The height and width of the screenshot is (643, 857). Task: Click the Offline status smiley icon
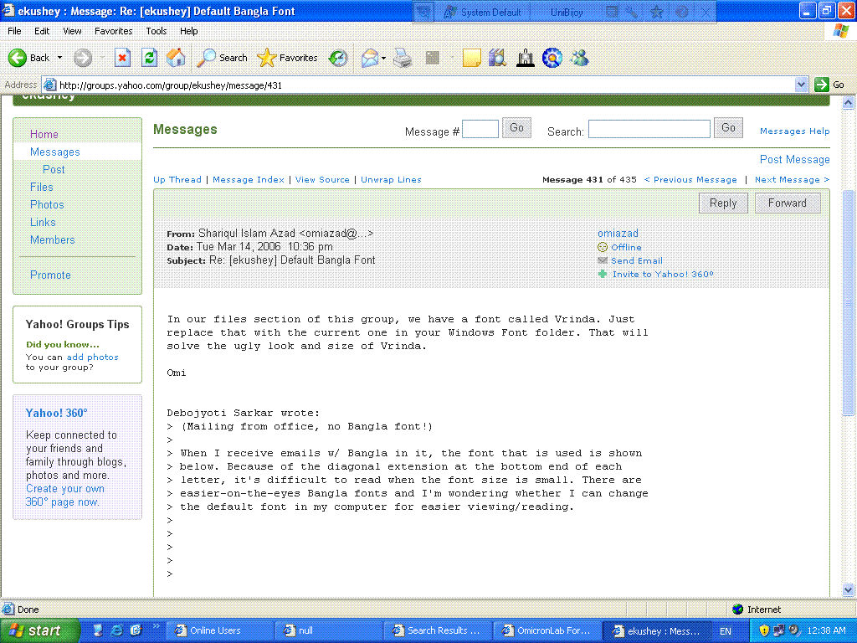pos(603,247)
